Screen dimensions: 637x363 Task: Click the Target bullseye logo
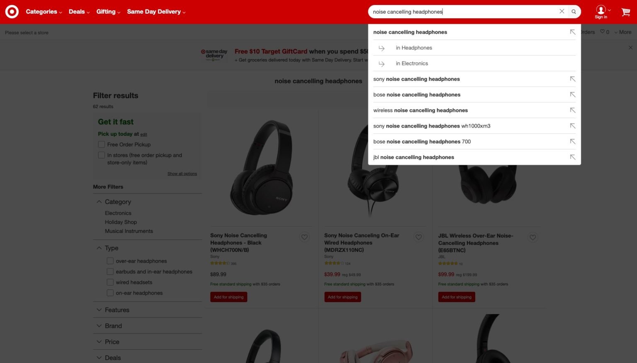[12, 12]
